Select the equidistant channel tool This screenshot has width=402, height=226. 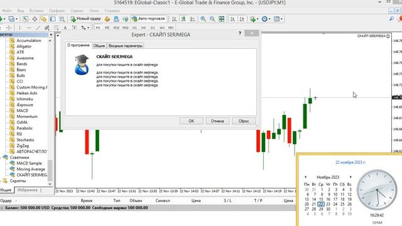[47, 28]
